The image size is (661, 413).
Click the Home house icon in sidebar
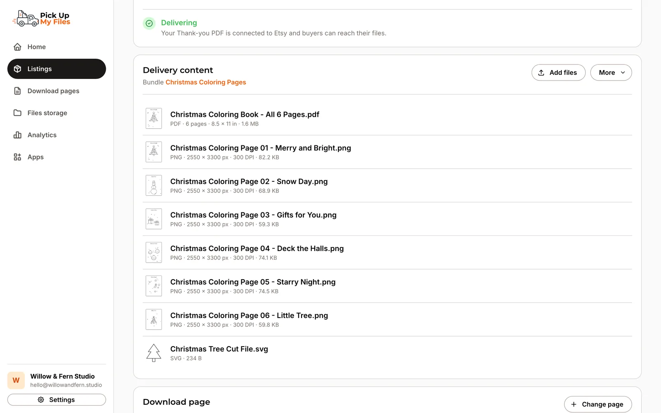click(x=17, y=47)
